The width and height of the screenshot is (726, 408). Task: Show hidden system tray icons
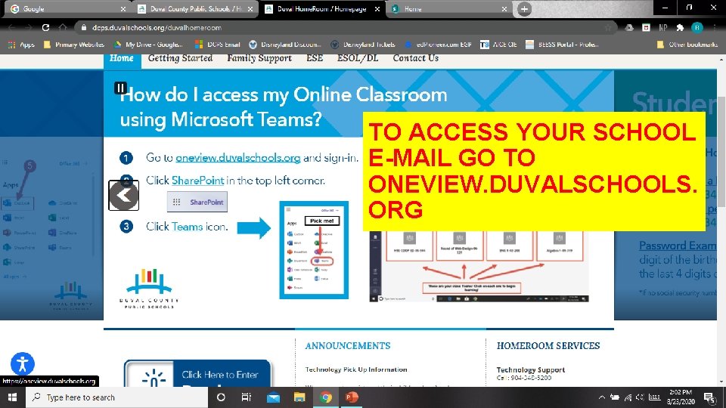point(601,397)
